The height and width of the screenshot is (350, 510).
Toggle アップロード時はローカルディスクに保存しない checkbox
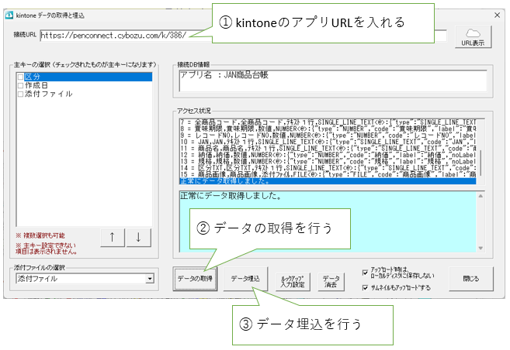click(x=366, y=273)
